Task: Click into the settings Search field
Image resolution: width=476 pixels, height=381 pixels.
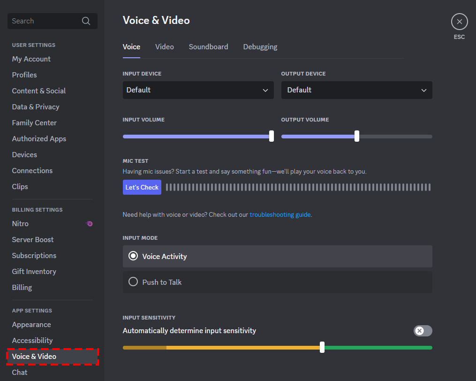Action: tap(45, 21)
